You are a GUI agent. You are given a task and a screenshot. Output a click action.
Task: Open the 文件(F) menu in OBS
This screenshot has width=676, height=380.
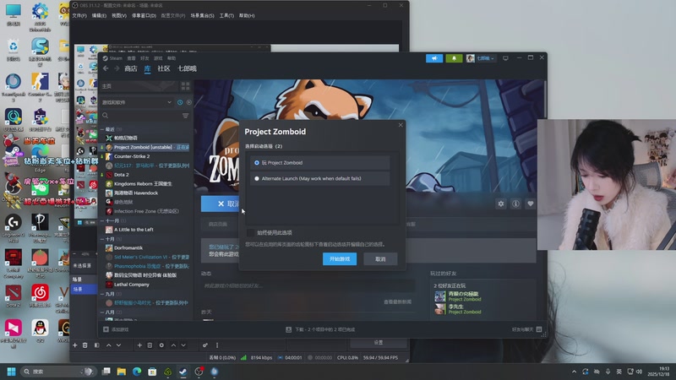pyautogui.click(x=79, y=15)
